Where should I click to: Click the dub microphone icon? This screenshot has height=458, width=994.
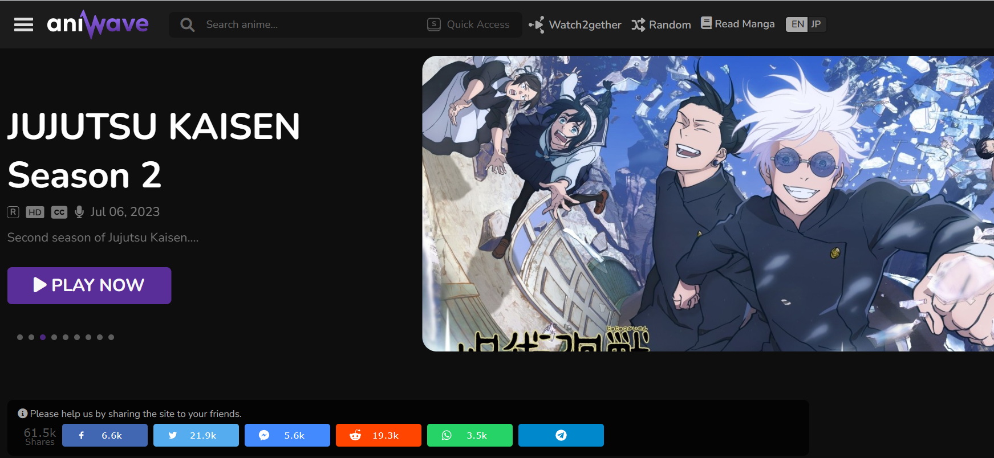point(79,212)
